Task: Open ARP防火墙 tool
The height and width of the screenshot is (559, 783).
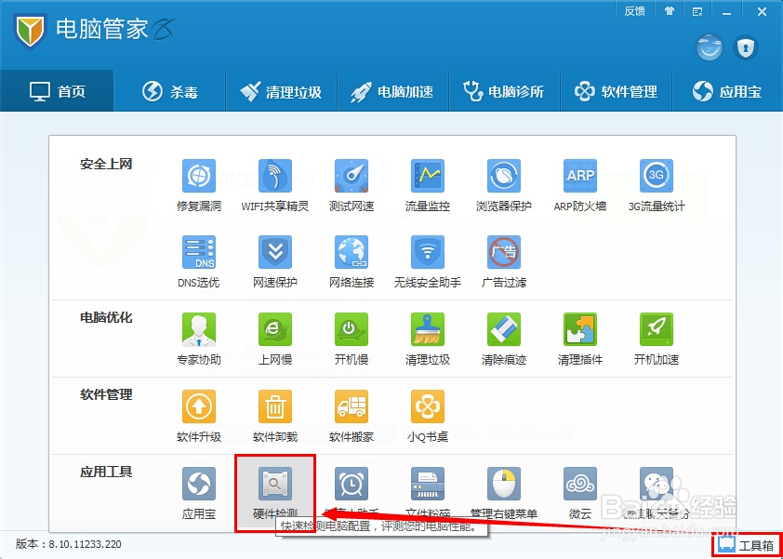Action: pos(580,186)
